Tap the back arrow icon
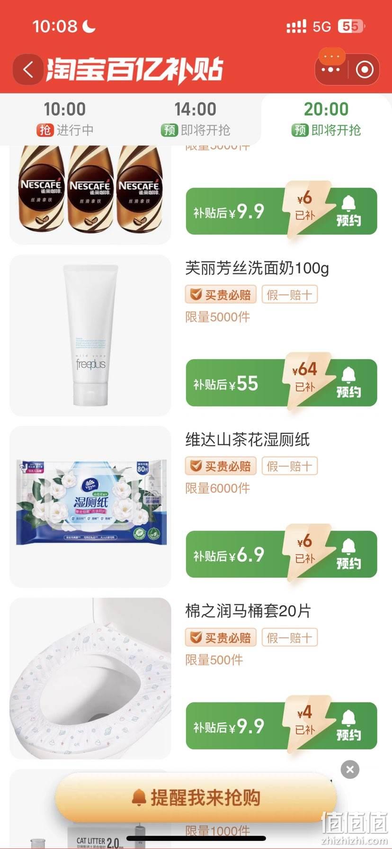392x849 pixels. tap(28, 70)
